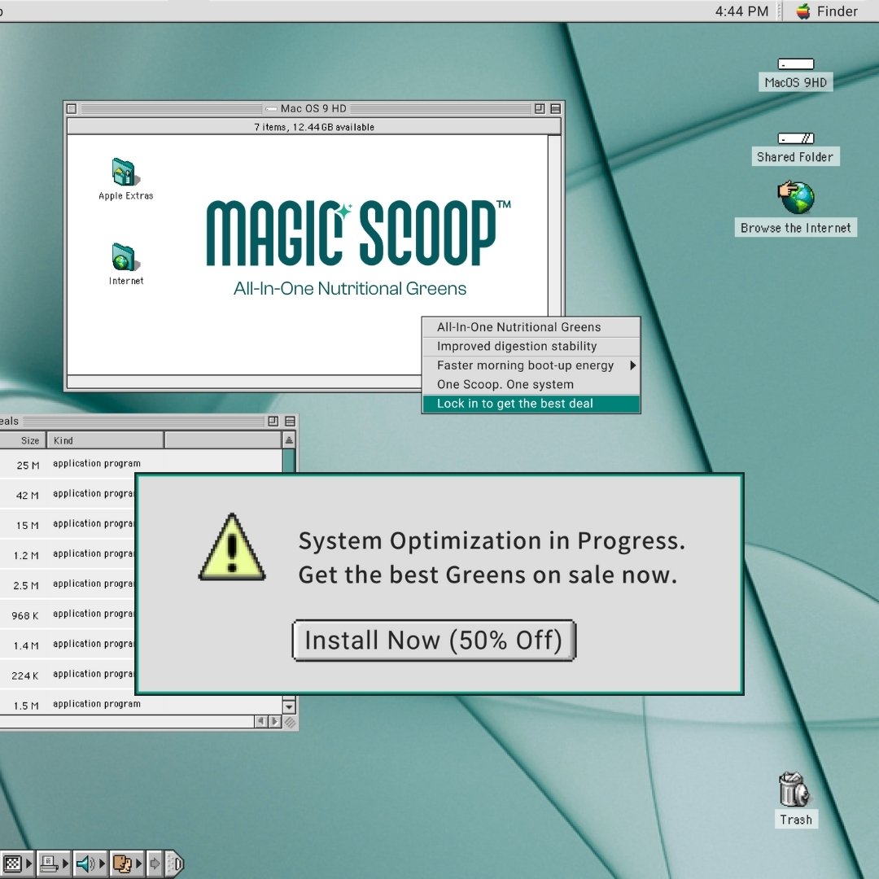Select the 2.5 M application program row
This screenshot has height=879, width=879.
point(68,584)
